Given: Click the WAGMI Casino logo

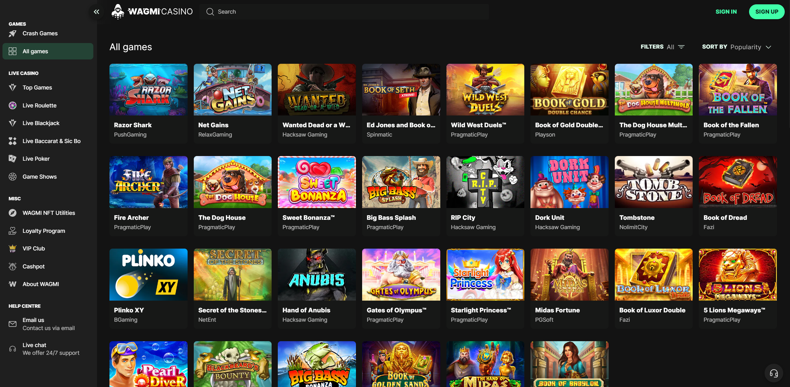Looking at the screenshot, I should pos(152,12).
